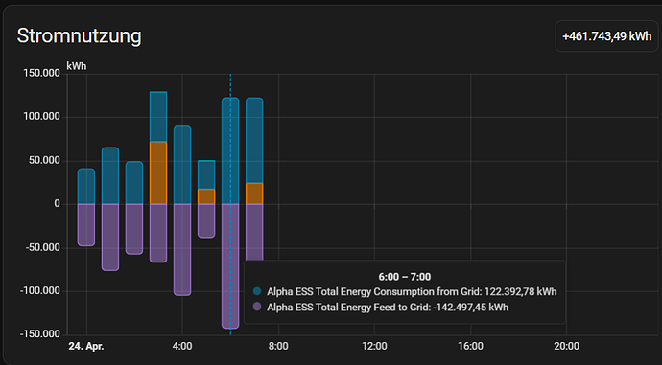
Task: Click the 0 y-axis label
Action: pyautogui.click(x=58, y=204)
